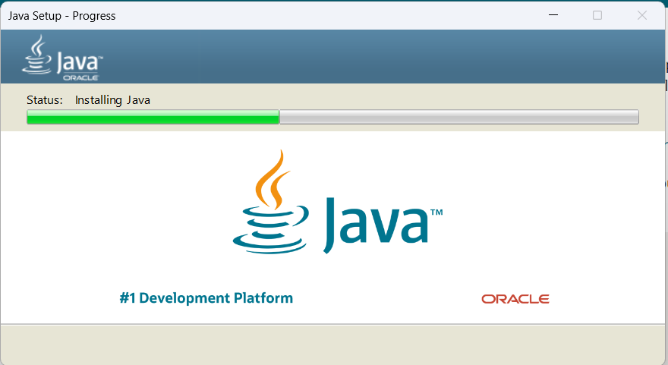The image size is (668, 365).
Task: Click the "Java Setup - Progress" window title
Action: coord(62,15)
